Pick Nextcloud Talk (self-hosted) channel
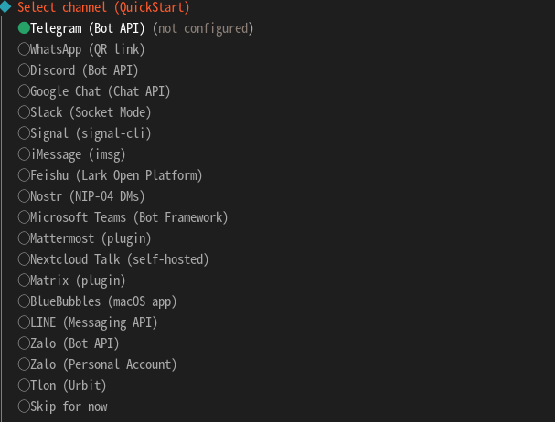Screen dimensions: 555x422 pyautogui.click(x=24, y=259)
